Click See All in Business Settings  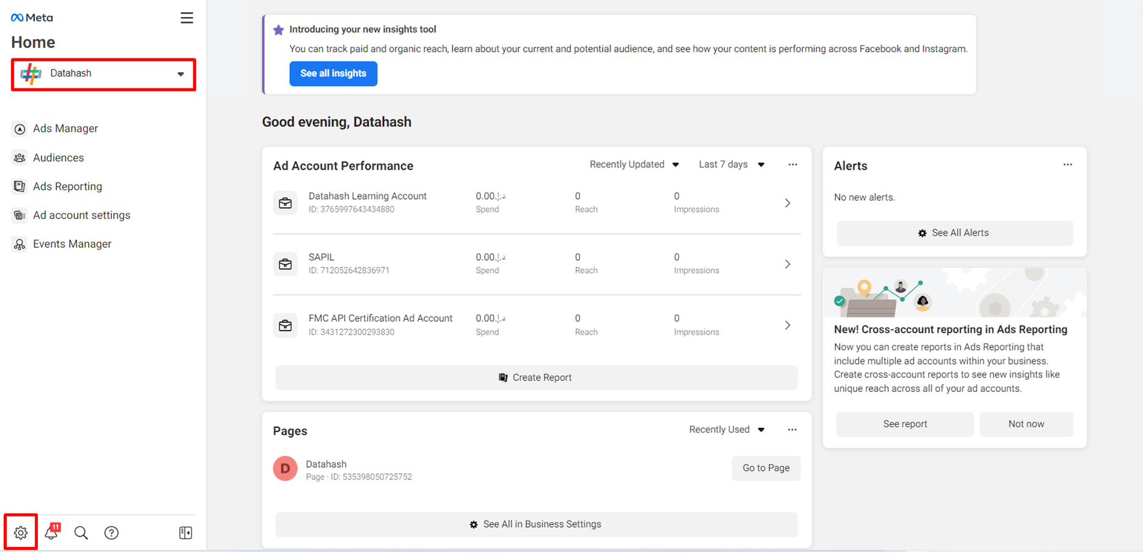point(536,524)
